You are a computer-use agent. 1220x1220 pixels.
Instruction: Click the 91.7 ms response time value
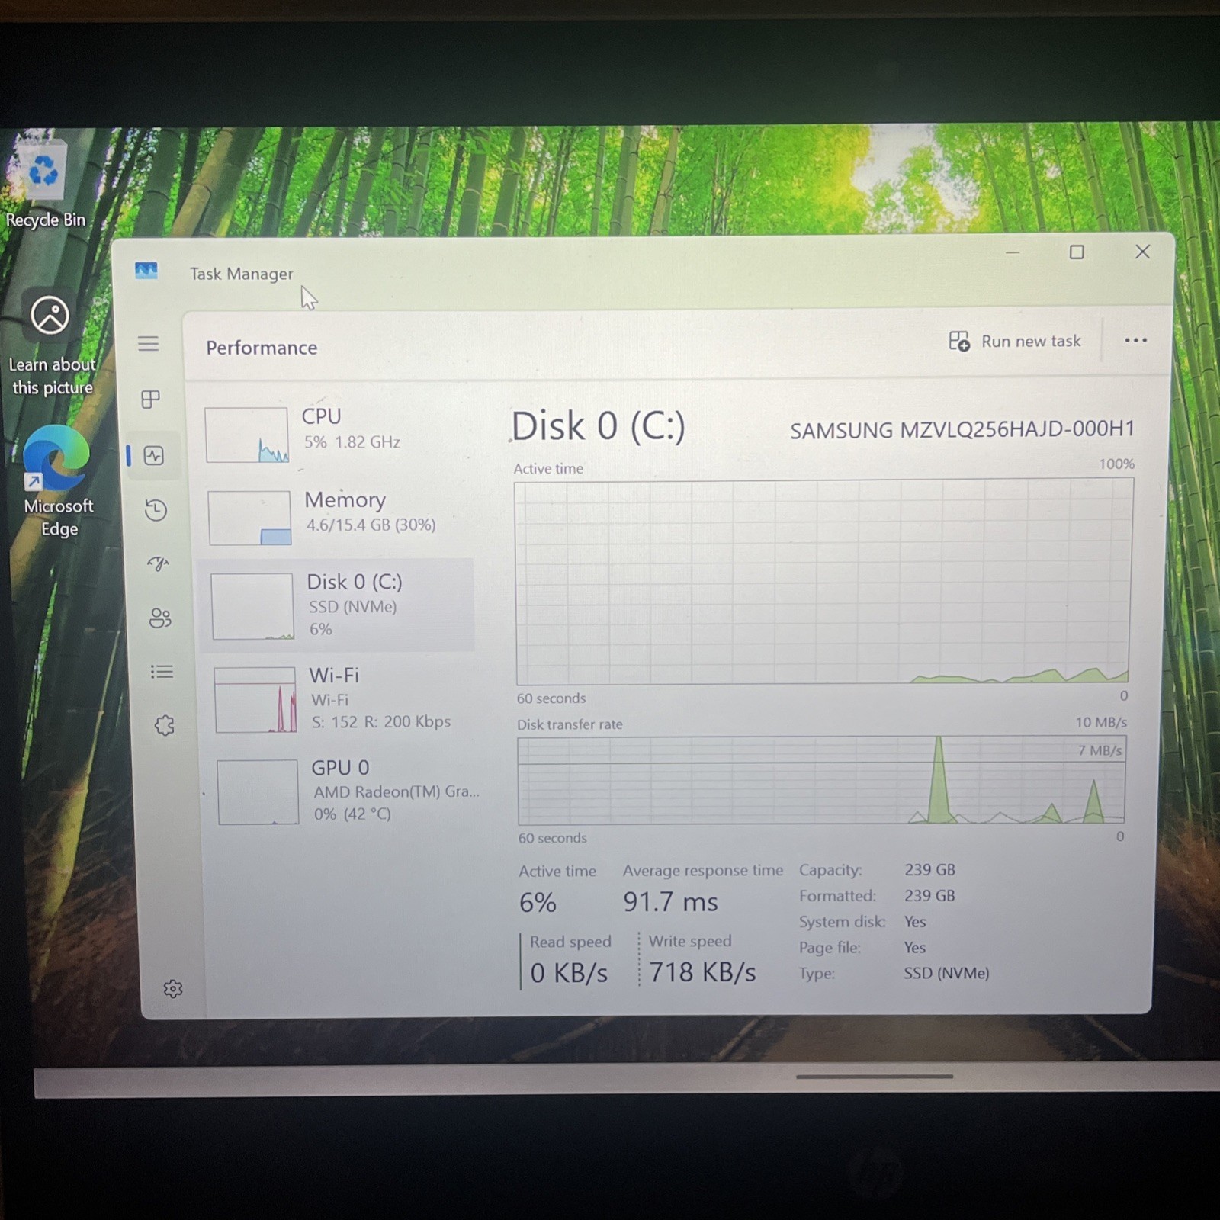point(670,902)
